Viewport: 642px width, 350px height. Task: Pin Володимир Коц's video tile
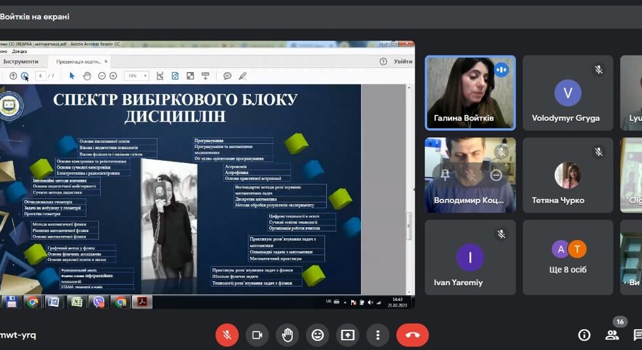445,175
